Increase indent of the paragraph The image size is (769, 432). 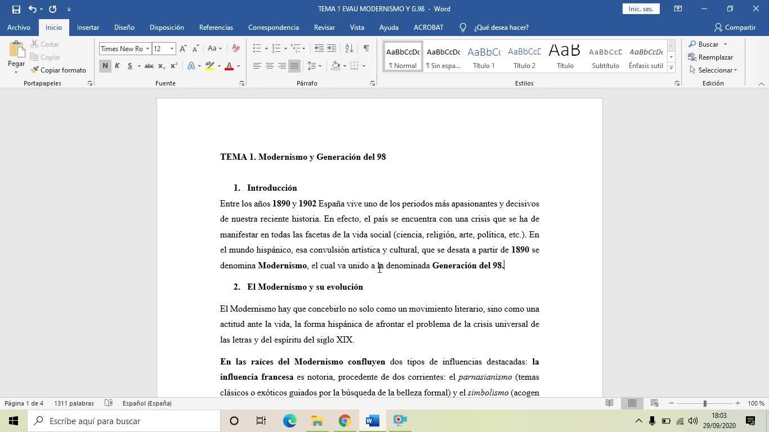click(x=332, y=48)
